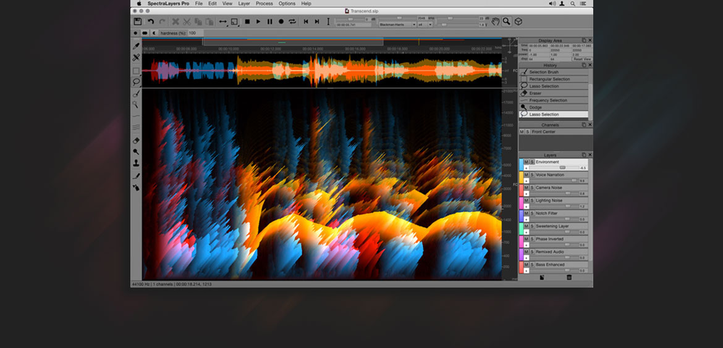The image size is (723, 348).
Task: Open the x4 refinement dropdown
Action: point(425,25)
